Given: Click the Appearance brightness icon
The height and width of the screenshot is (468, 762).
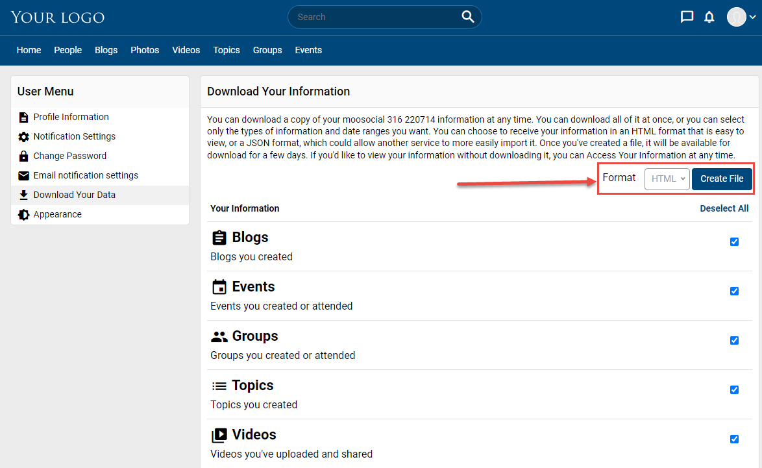Looking at the screenshot, I should coord(23,214).
